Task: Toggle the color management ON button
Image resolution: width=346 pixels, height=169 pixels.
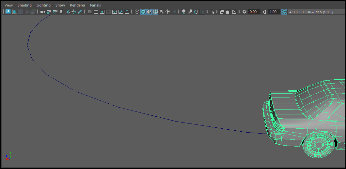Action: click(284, 12)
